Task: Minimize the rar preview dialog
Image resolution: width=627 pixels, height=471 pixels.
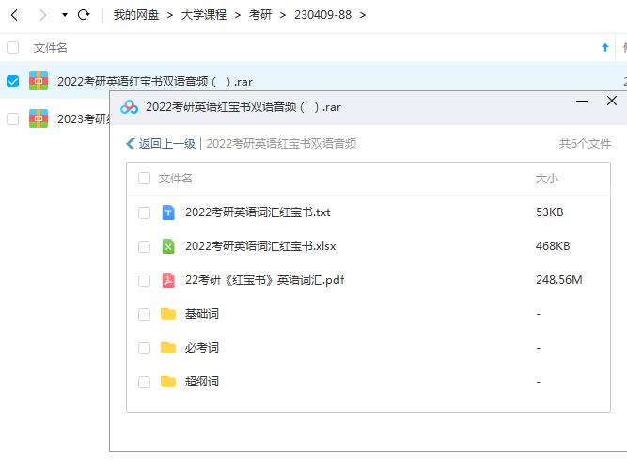Action: click(580, 102)
